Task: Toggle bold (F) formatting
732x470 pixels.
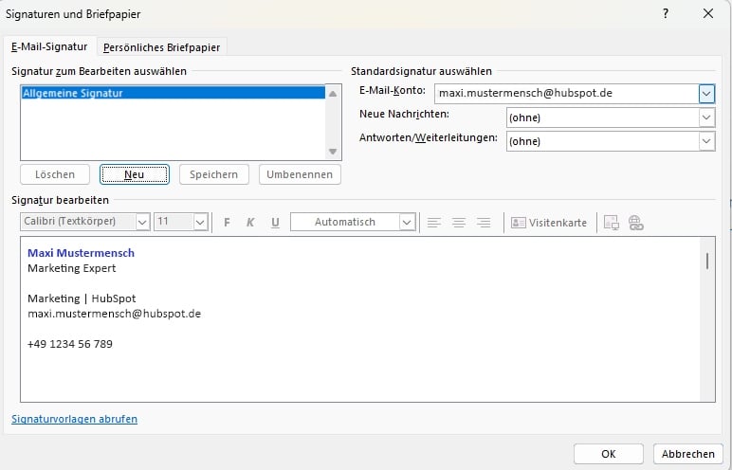Action: [227, 223]
